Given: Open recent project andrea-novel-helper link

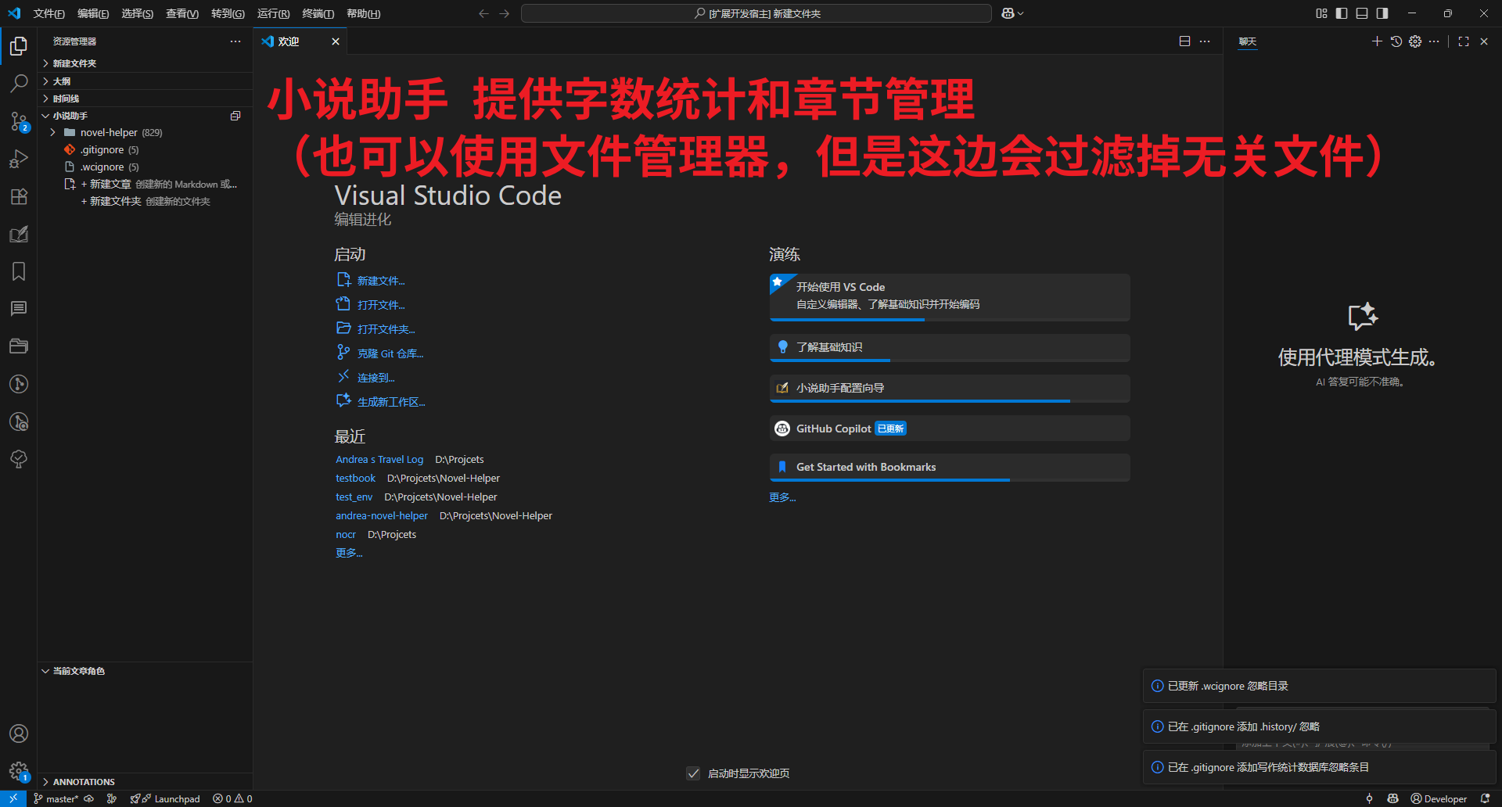Looking at the screenshot, I should [382, 515].
